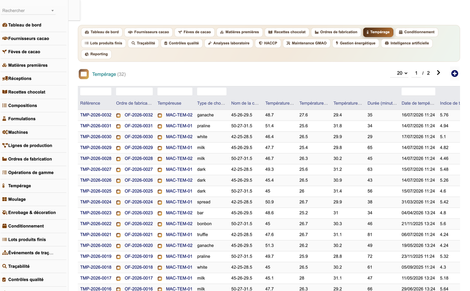Open Maintenance GMAO tab

coord(306,43)
